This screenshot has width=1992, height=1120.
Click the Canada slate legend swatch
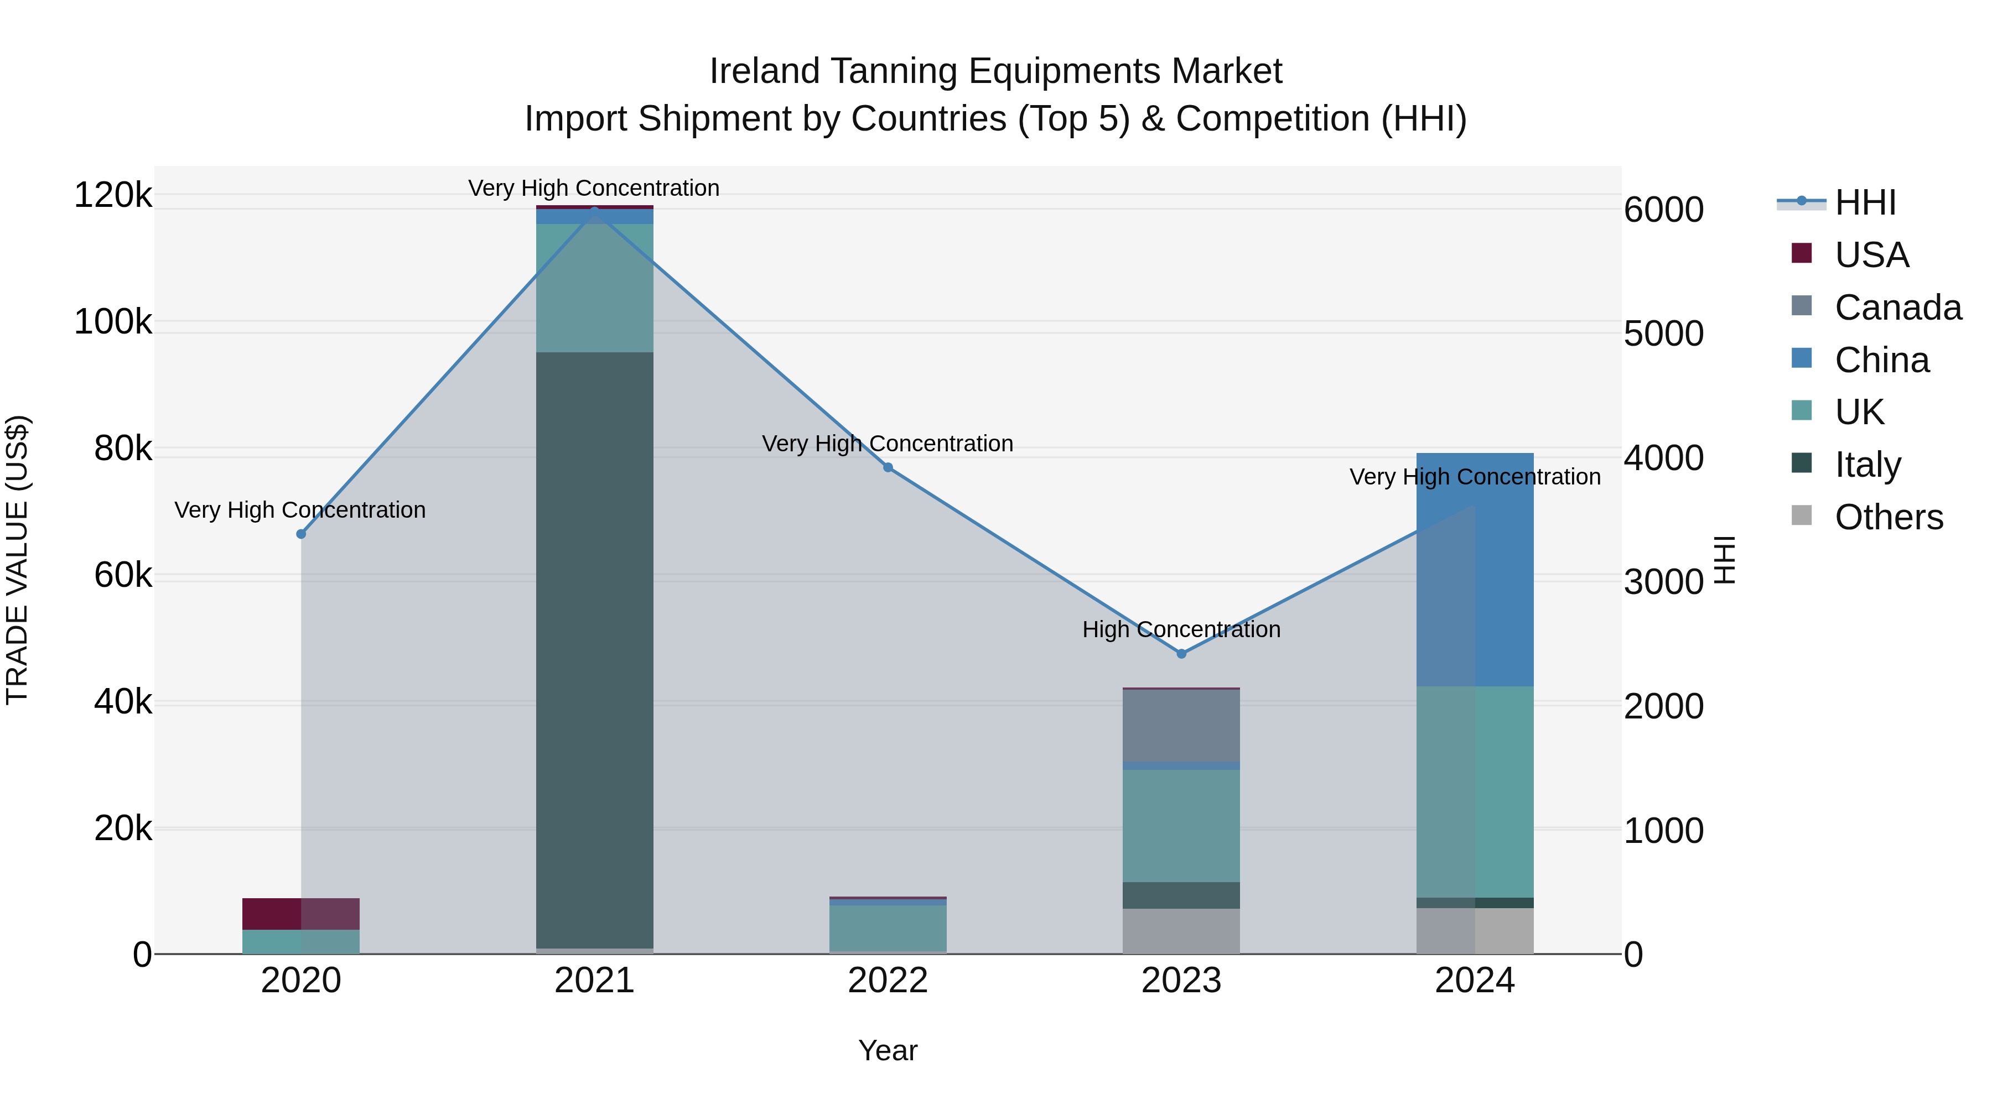pyautogui.click(x=1802, y=305)
